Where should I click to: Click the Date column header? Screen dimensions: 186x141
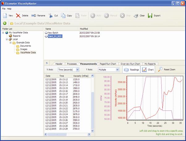(51, 76)
